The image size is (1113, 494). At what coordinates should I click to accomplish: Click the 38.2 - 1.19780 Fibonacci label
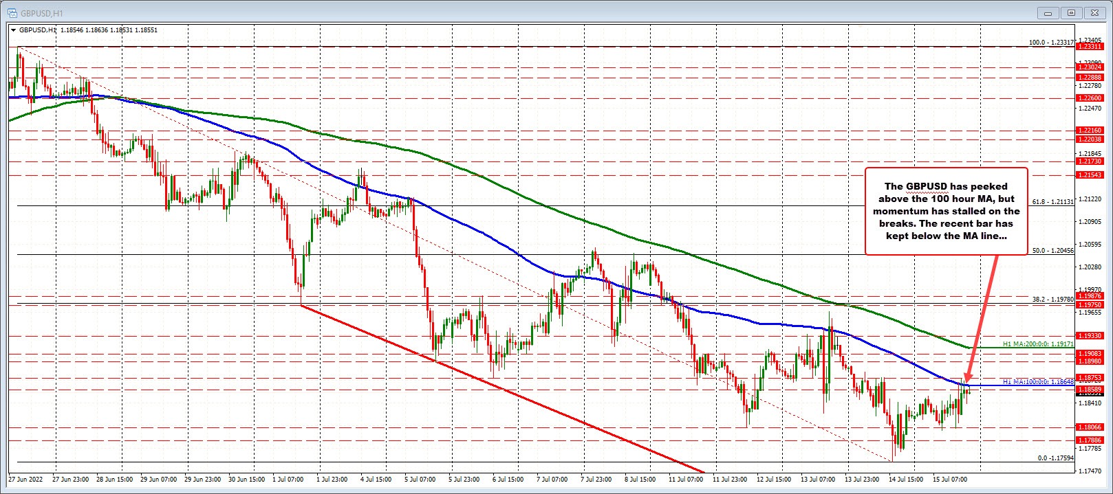pos(1053,299)
